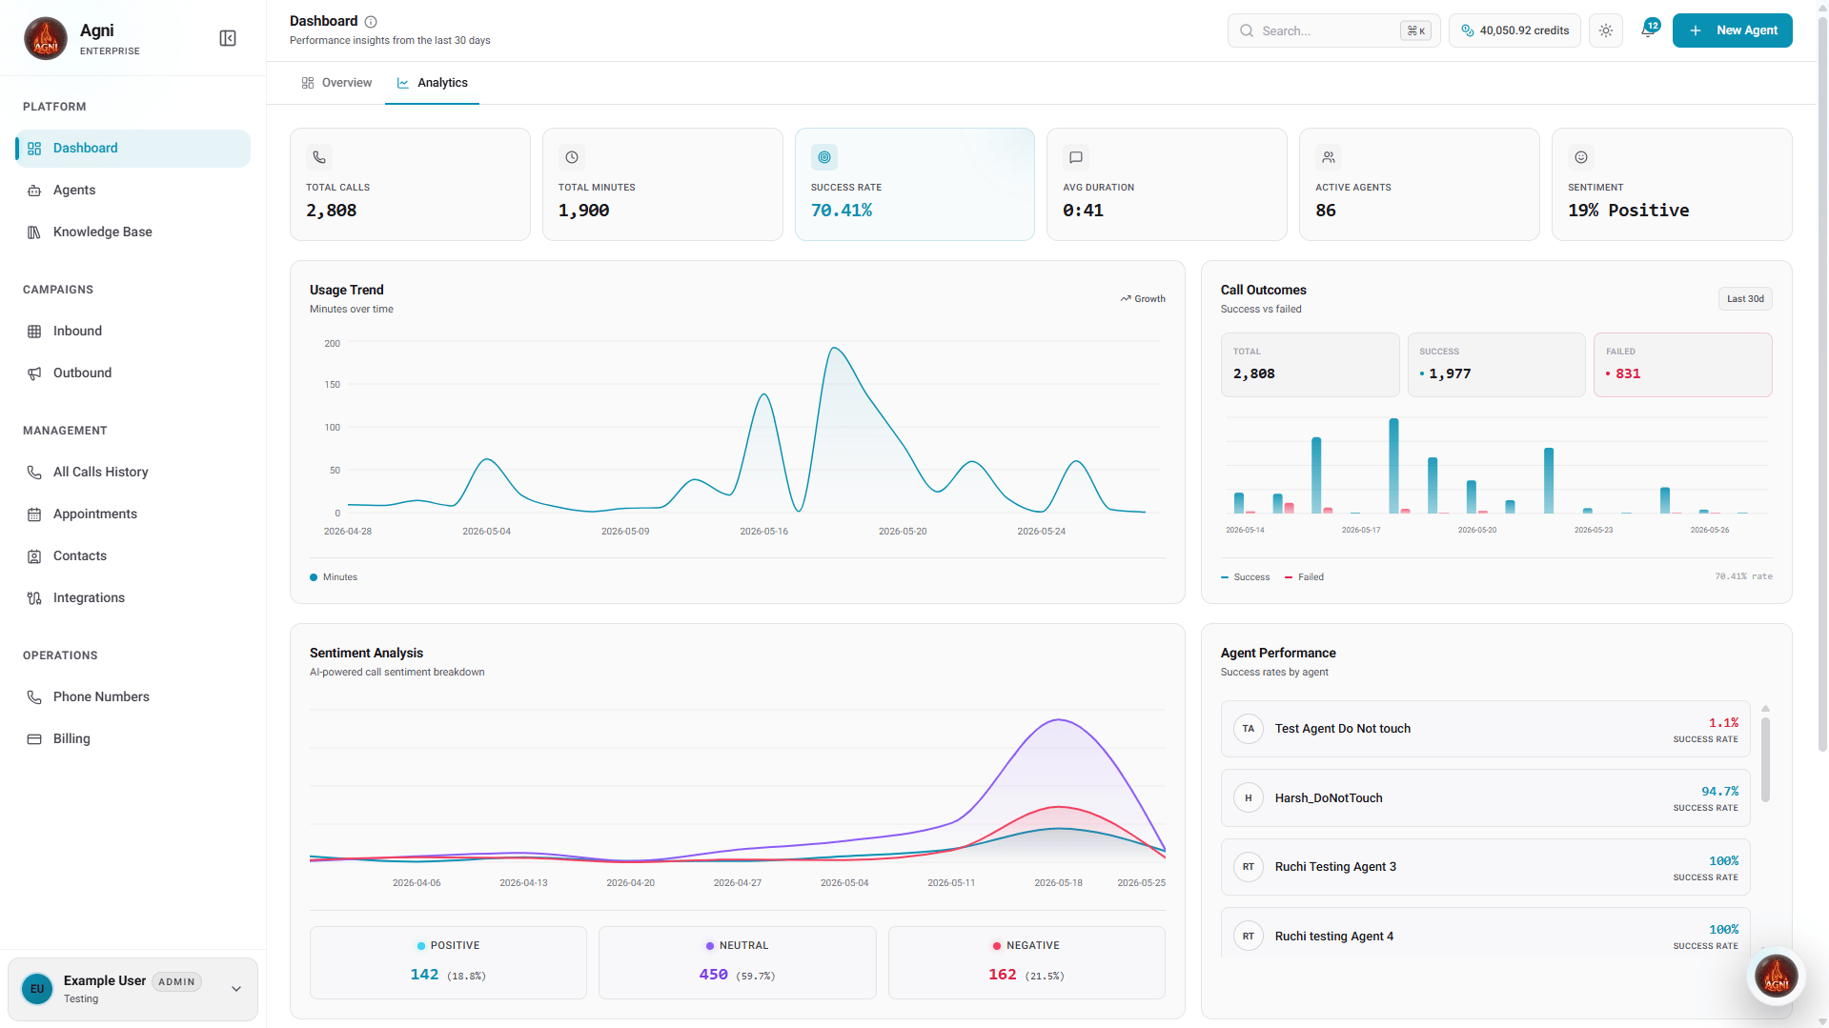Click Inbound grid icon in sidebar
Image resolution: width=1829 pixels, height=1028 pixels.
click(x=34, y=332)
